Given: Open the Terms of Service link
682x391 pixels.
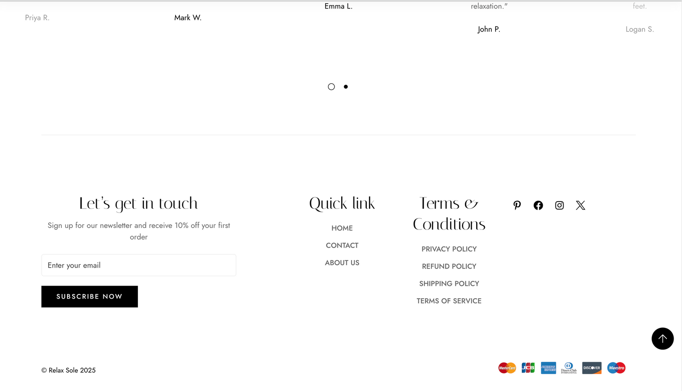Looking at the screenshot, I should [x=449, y=301].
